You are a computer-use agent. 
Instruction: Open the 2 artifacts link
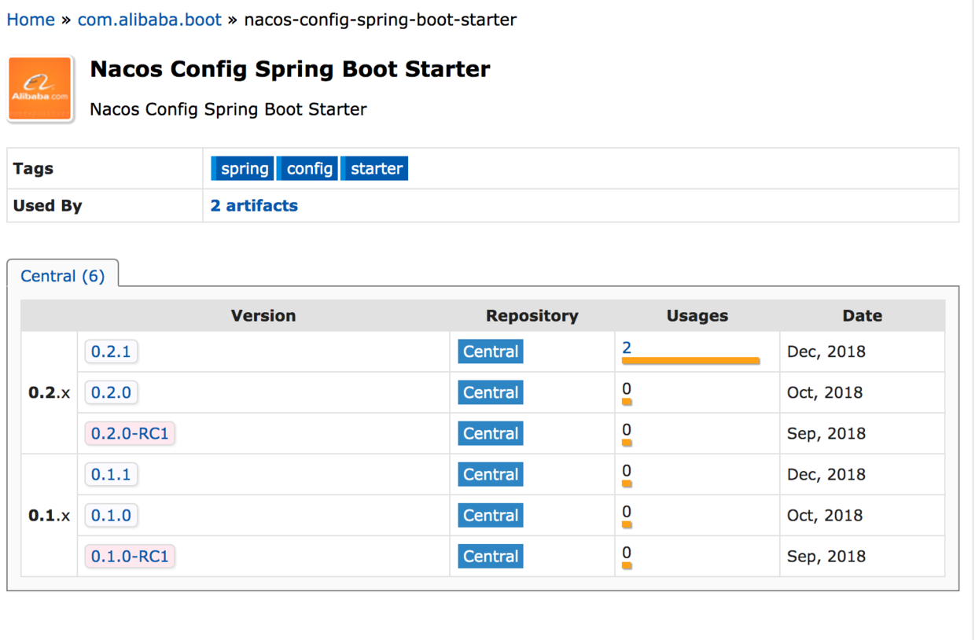click(x=254, y=206)
